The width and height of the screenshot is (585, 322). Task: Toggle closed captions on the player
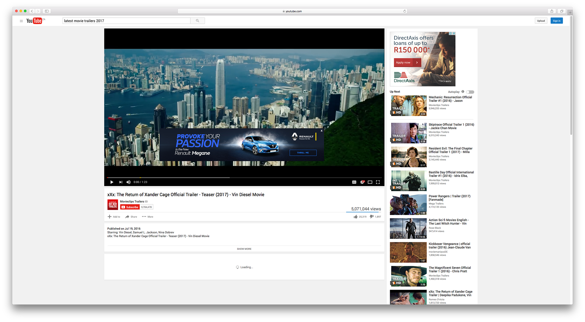pyautogui.click(x=354, y=182)
